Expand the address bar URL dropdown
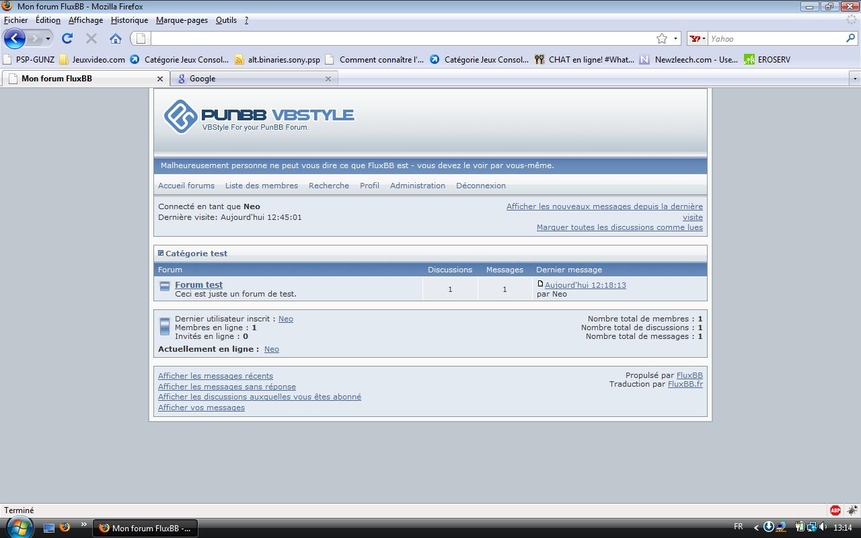The width and height of the screenshot is (861, 538). [676, 38]
